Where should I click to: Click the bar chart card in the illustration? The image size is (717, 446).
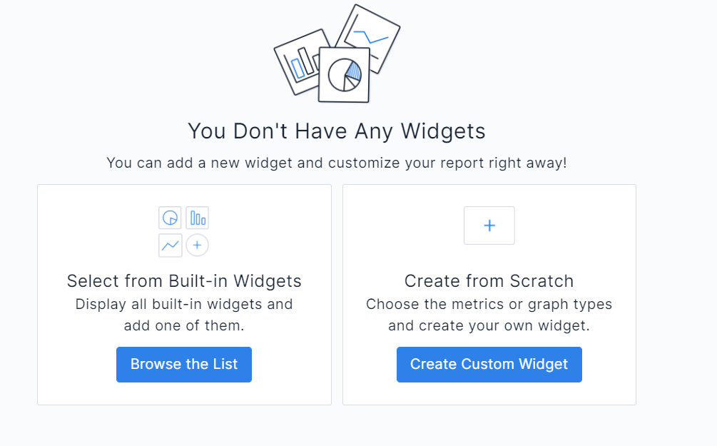coord(300,61)
